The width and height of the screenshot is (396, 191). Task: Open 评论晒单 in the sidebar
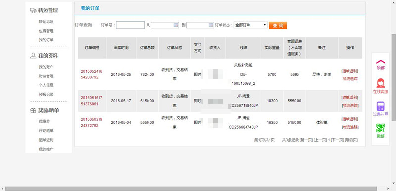click(x=46, y=131)
